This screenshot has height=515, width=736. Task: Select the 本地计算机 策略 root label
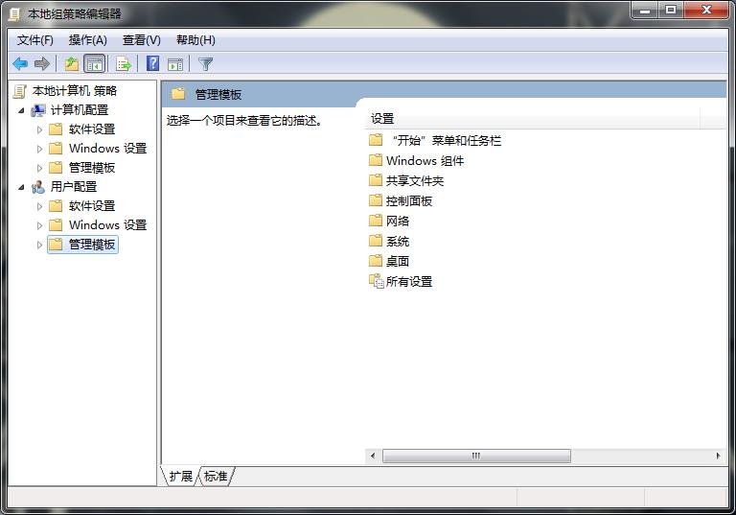(x=75, y=91)
